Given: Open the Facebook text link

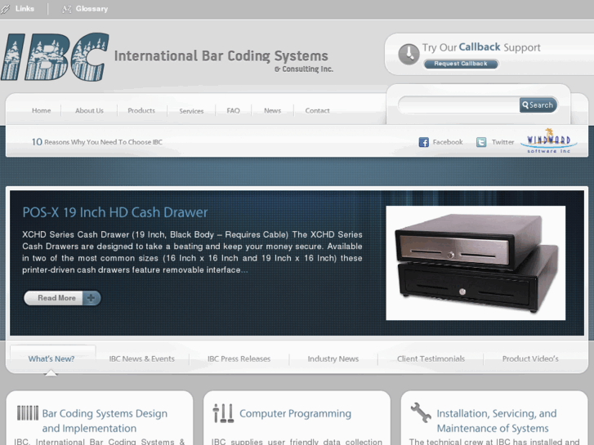Looking at the screenshot, I should coord(448,142).
